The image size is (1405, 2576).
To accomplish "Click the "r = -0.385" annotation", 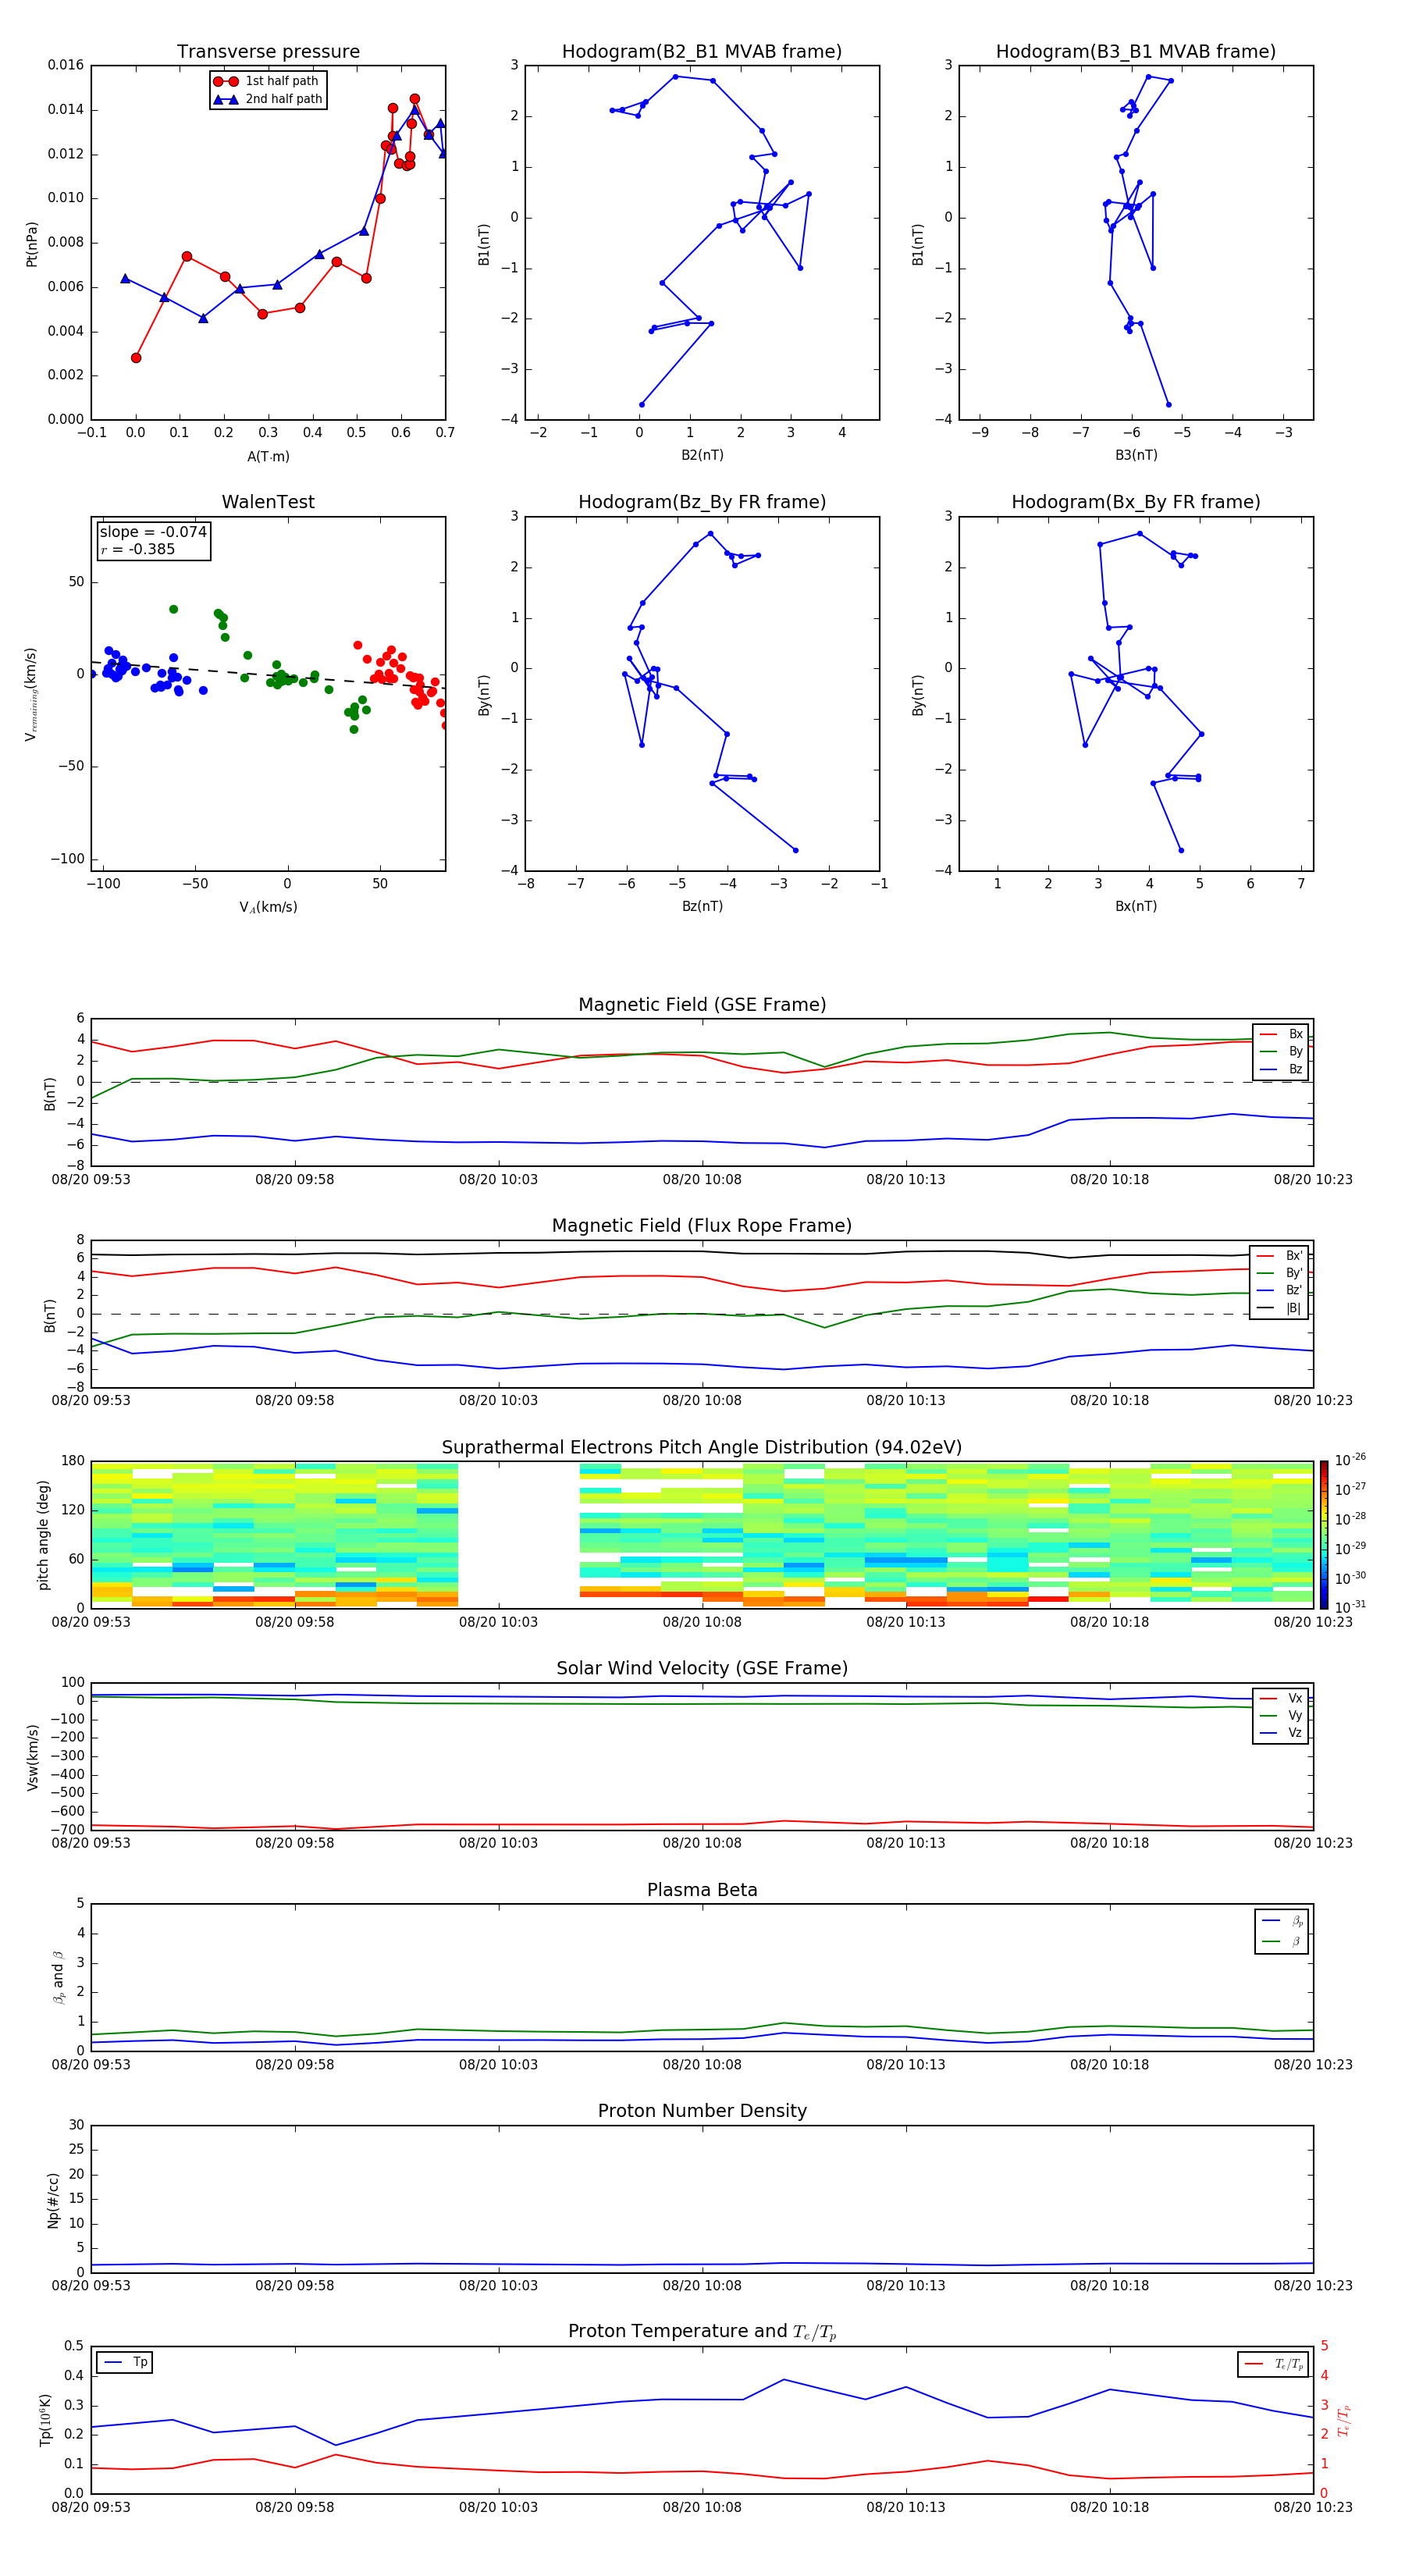I will click(x=138, y=549).
